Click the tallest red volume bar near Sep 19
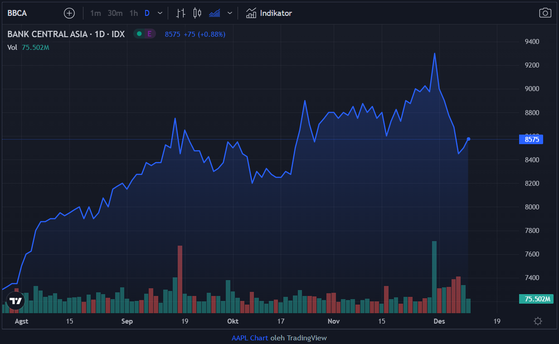559x344 pixels. pos(180,279)
